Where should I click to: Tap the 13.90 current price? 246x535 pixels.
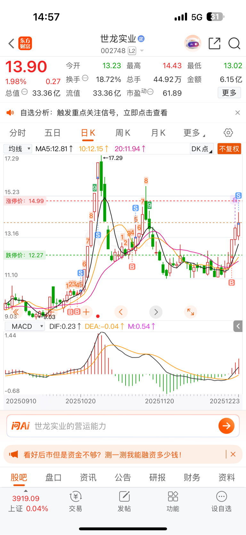(26, 67)
